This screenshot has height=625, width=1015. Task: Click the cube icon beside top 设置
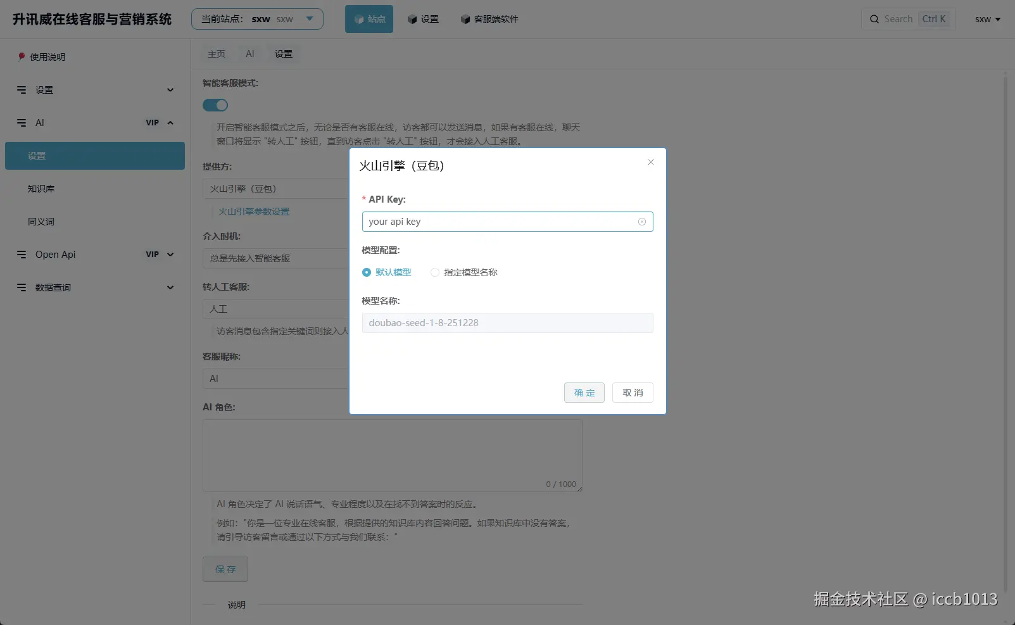tap(412, 19)
